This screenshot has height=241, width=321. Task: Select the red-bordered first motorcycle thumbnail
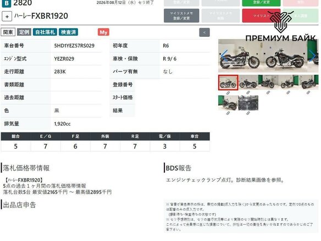point(228,83)
